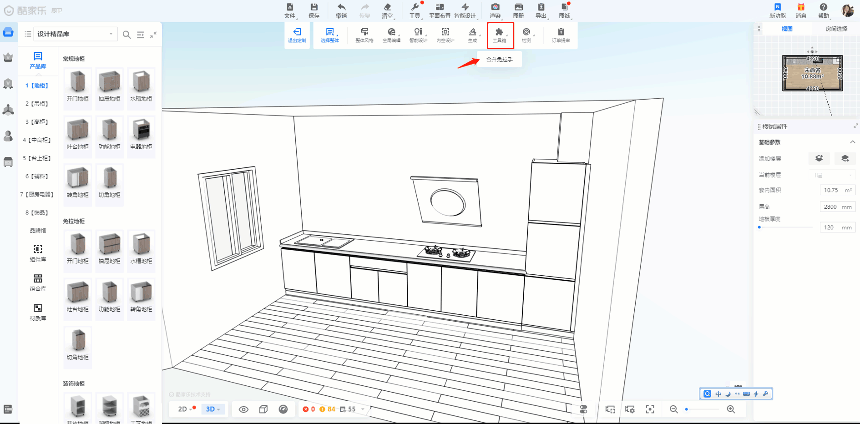Open the 当前楼层 floor dropdown
The image size is (860, 424).
[x=832, y=175]
